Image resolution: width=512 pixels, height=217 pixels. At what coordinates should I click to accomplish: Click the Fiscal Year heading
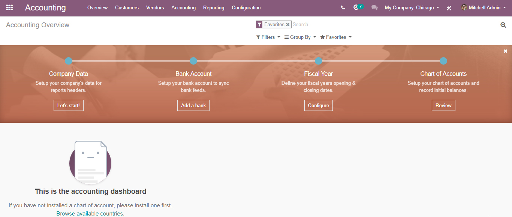[x=319, y=74]
